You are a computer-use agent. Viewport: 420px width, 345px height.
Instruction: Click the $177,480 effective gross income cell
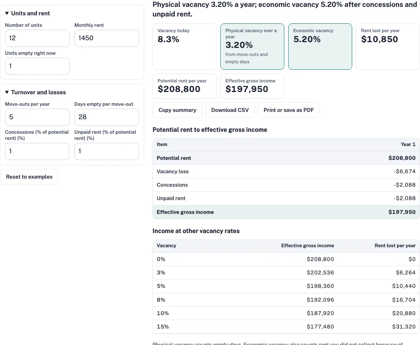320,327
